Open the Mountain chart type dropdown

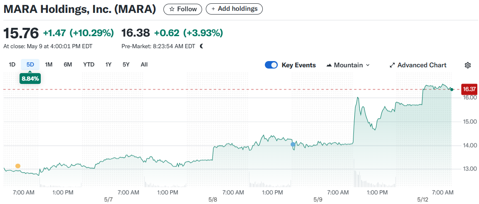348,65
